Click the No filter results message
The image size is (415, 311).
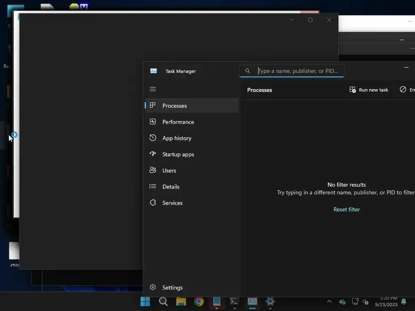pyautogui.click(x=347, y=185)
